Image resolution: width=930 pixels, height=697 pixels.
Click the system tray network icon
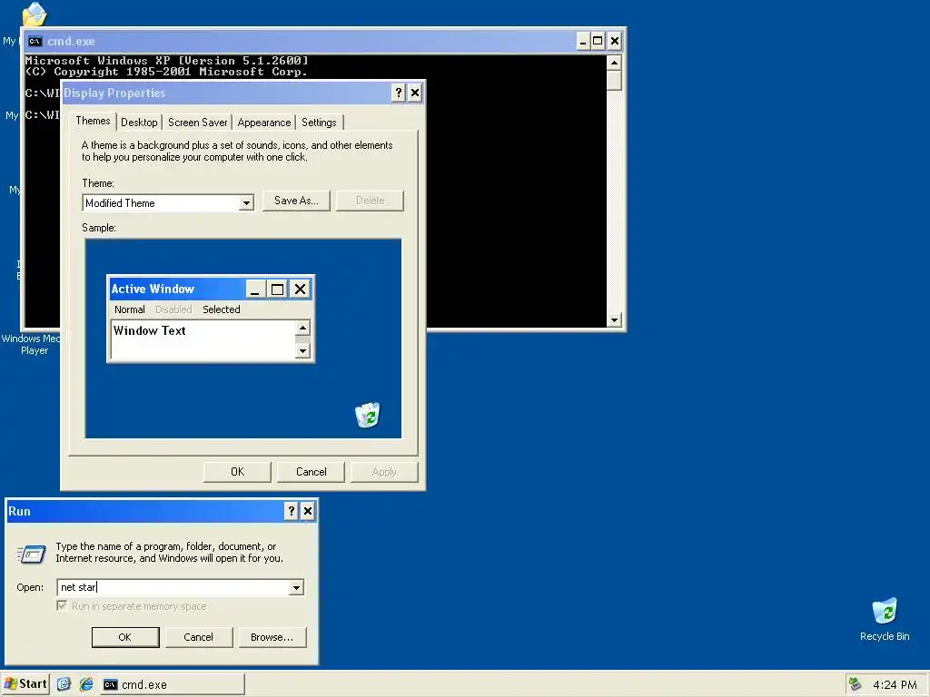pos(855,684)
